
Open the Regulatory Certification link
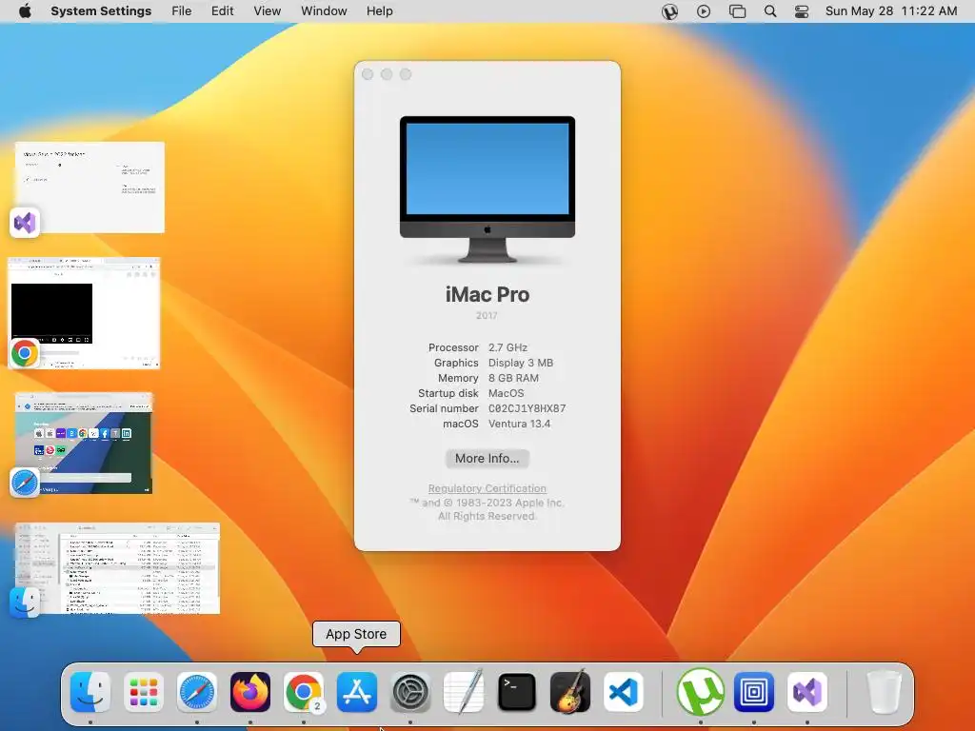(487, 488)
